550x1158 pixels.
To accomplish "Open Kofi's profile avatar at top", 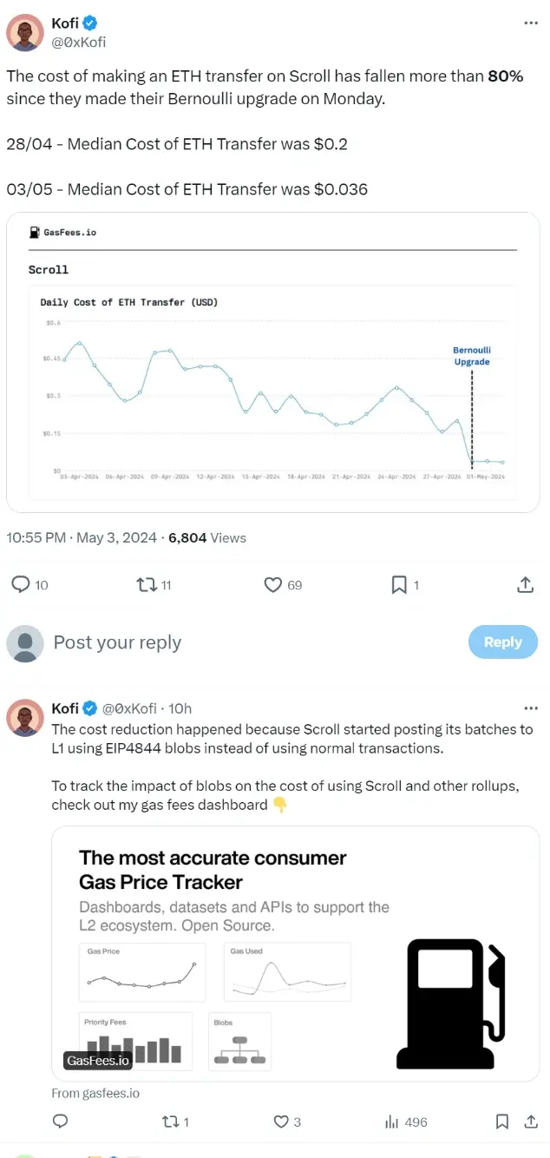I will [25, 32].
